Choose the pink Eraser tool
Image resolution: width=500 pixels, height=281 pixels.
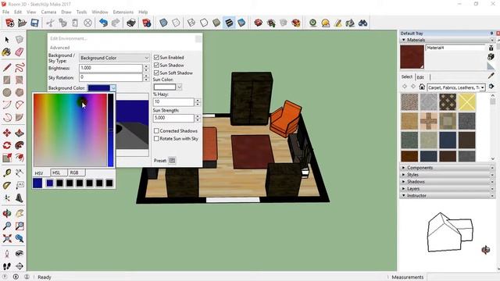(20, 52)
